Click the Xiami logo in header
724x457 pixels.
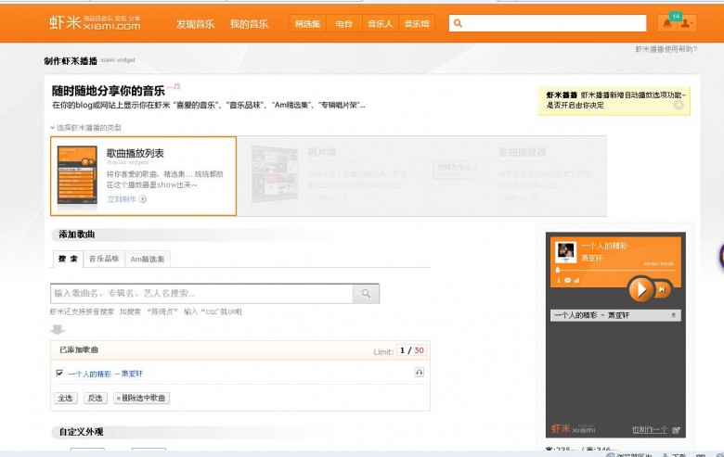point(95,23)
